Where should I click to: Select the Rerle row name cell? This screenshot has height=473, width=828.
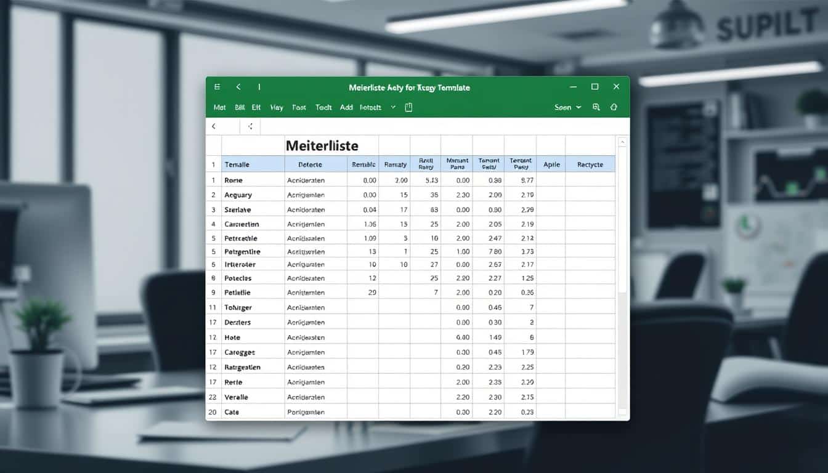tap(253, 382)
